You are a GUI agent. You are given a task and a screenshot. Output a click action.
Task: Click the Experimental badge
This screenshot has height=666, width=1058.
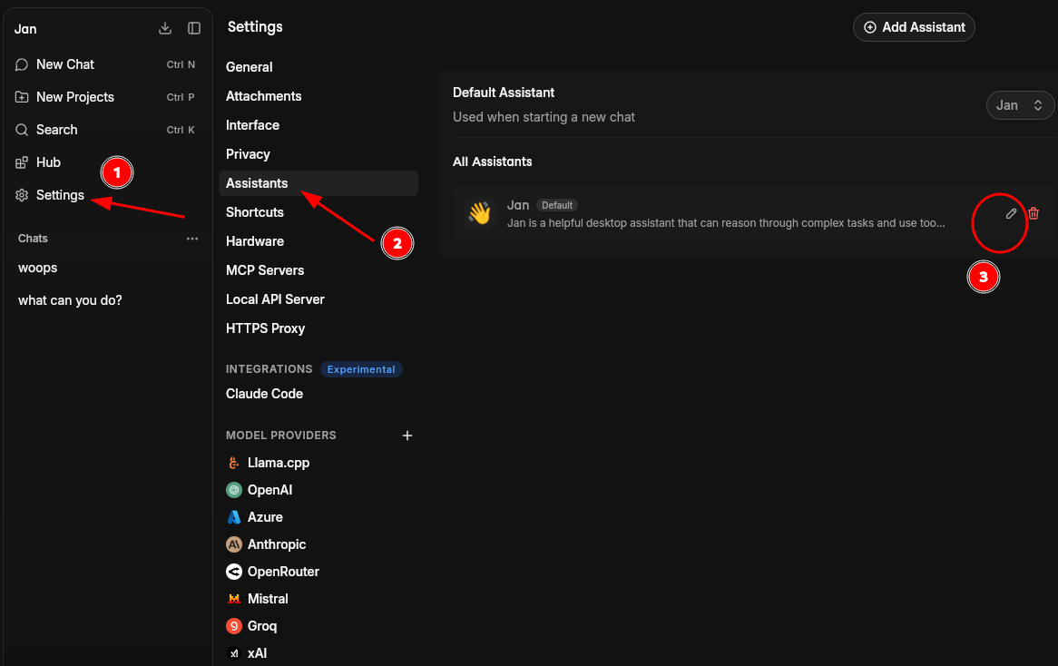[361, 370]
